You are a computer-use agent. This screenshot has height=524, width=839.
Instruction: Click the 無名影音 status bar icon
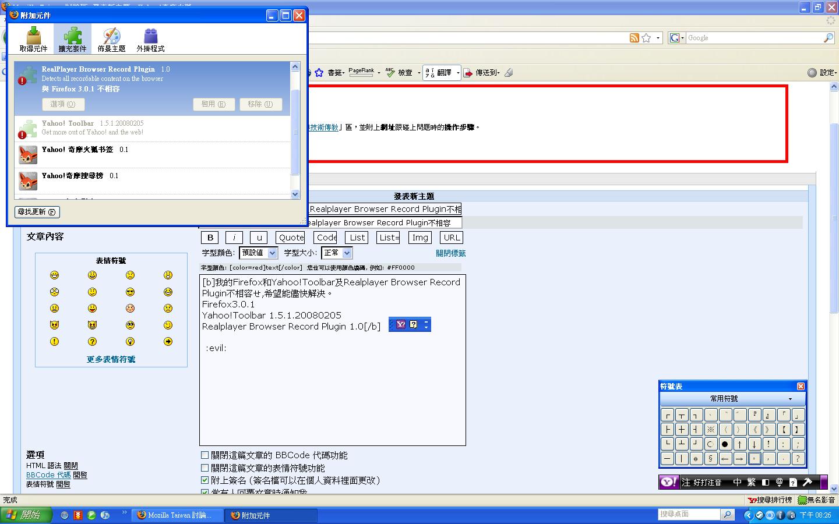(817, 500)
